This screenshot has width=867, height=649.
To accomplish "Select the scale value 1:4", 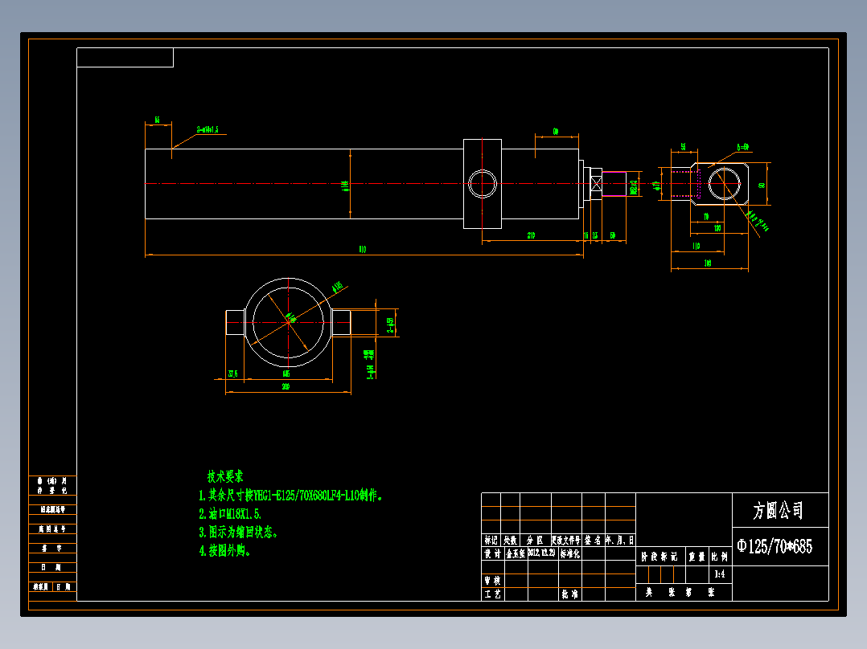I will click(719, 573).
